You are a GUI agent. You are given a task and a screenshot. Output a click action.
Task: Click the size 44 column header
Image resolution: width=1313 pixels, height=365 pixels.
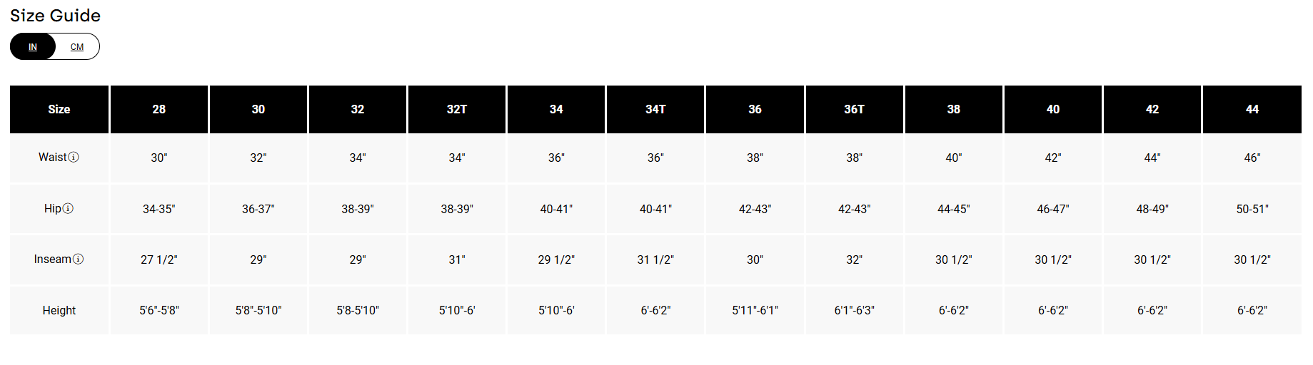coord(1252,109)
